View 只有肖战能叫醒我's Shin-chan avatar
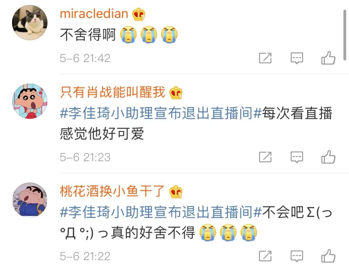Image resolution: width=349 pixels, height=270 pixels. pyautogui.click(x=30, y=101)
